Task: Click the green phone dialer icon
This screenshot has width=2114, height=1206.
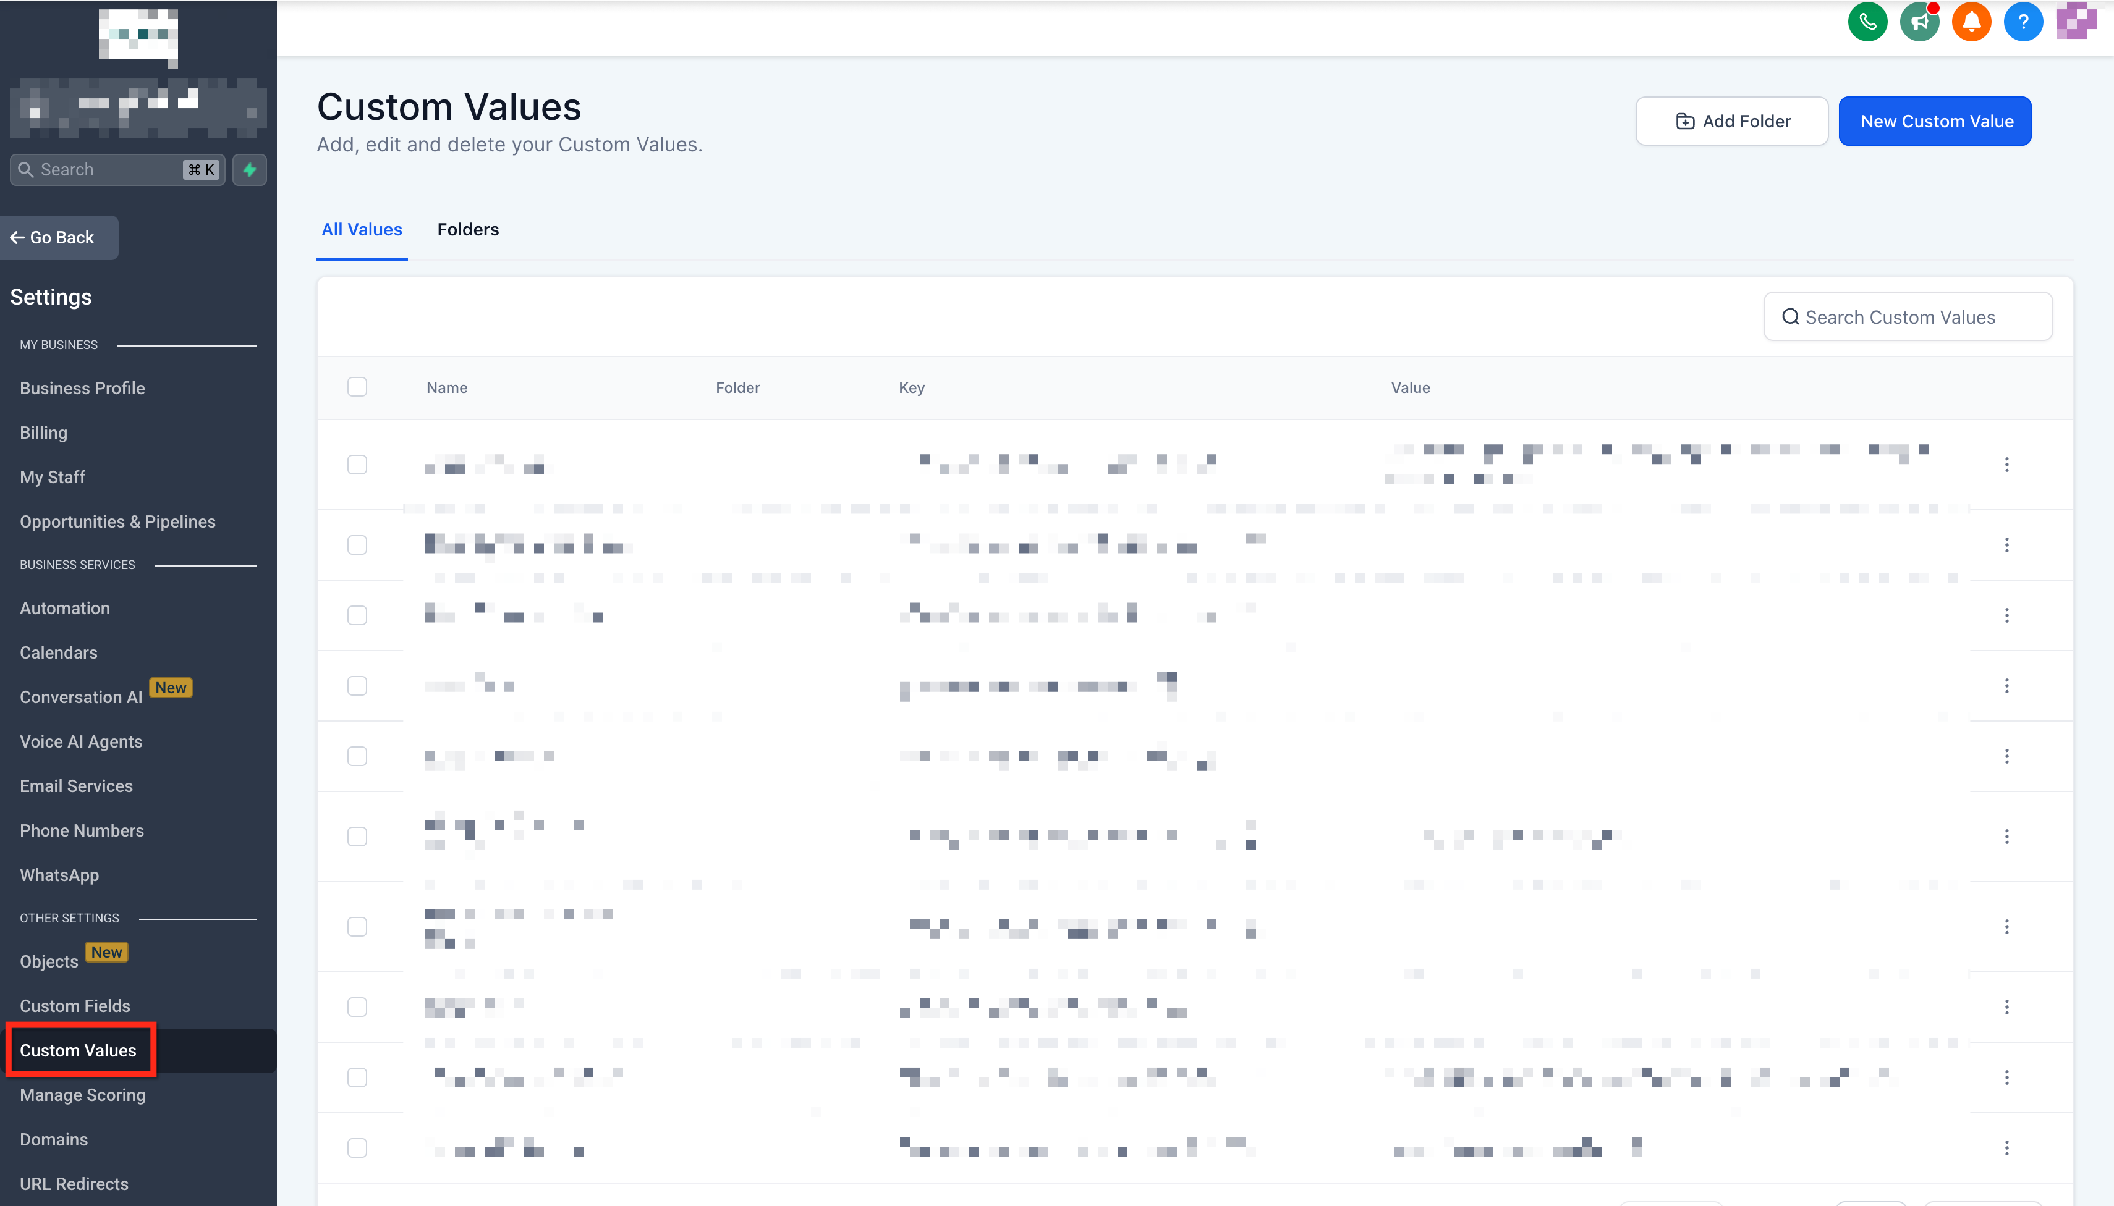Action: click(x=1867, y=22)
